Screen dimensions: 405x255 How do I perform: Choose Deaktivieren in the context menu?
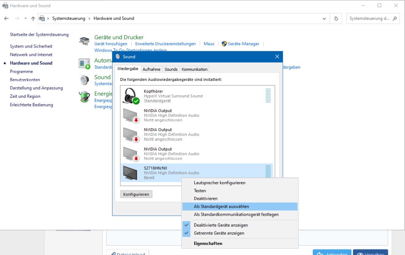[240, 199]
